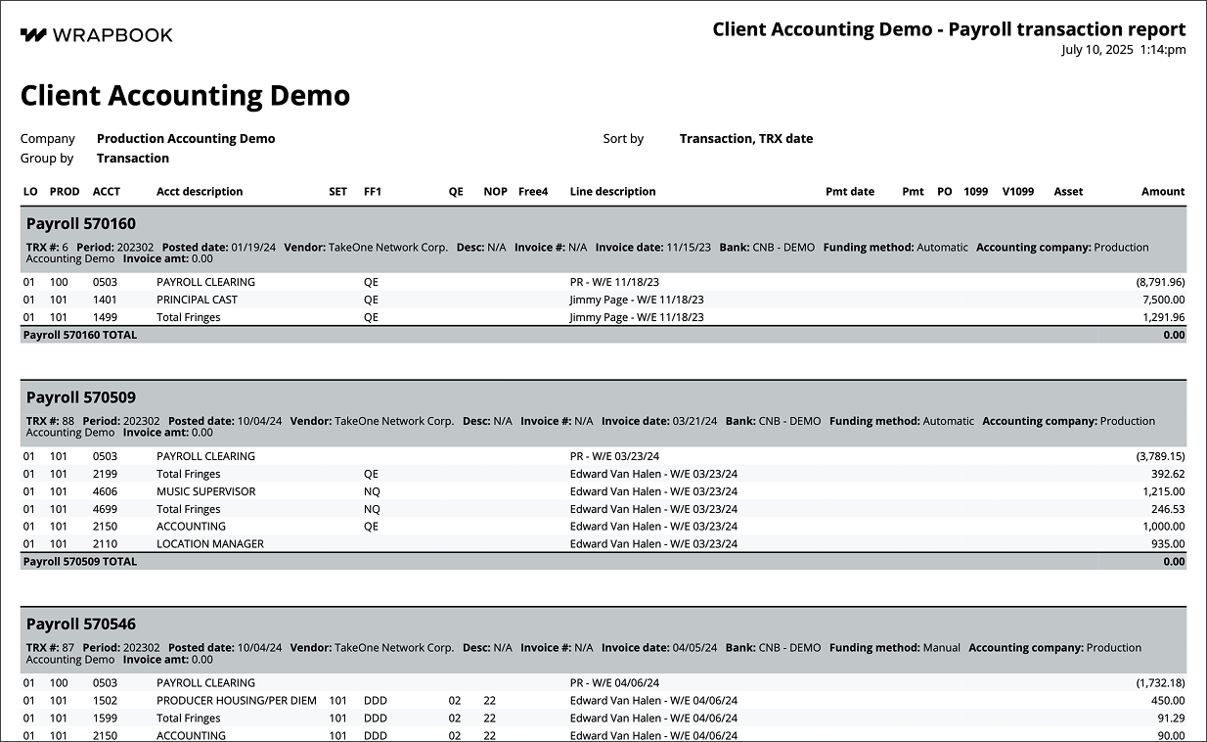Click account number '2199'
The width and height of the screenshot is (1207, 742).
pyautogui.click(x=105, y=474)
